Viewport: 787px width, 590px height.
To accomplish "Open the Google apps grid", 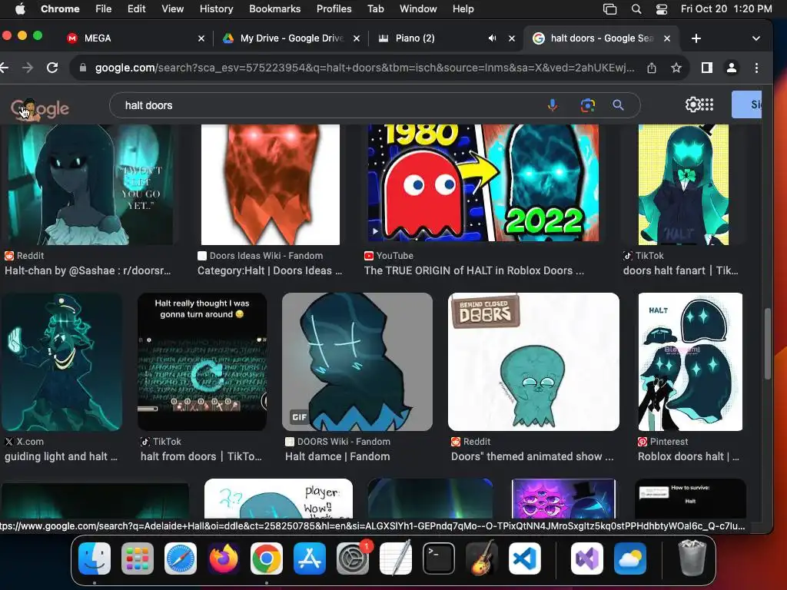I will tap(707, 104).
